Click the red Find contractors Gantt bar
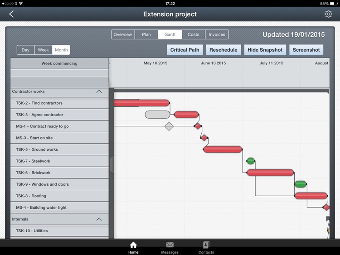The width and height of the screenshot is (340, 255). pos(141,103)
